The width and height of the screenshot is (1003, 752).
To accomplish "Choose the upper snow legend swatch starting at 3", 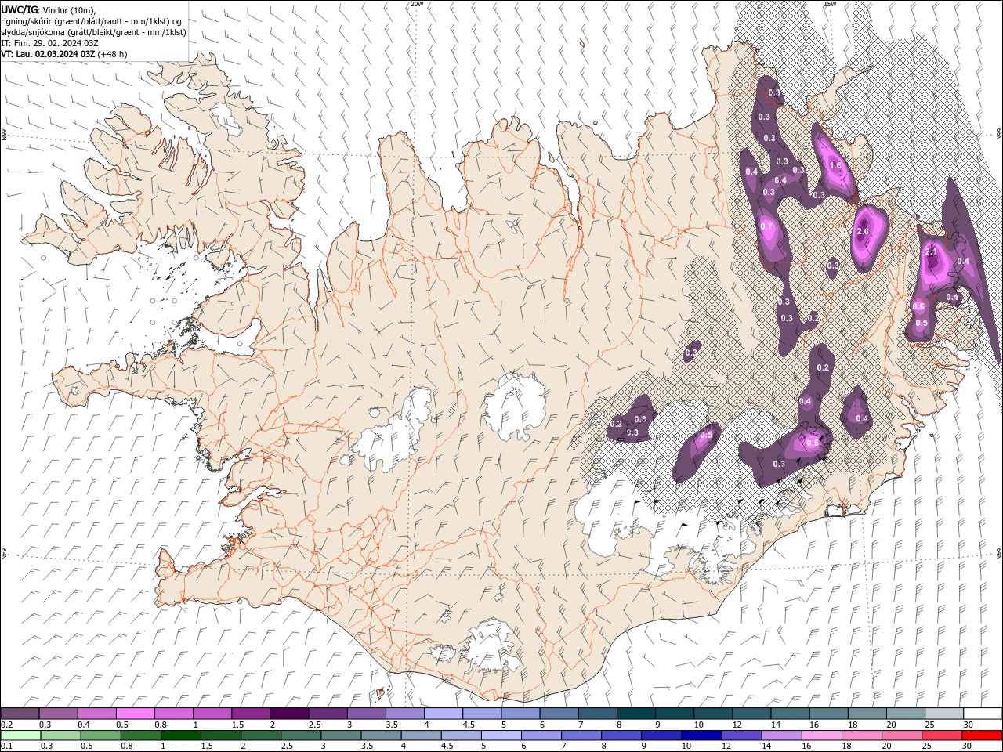I will tap(367, 714).
